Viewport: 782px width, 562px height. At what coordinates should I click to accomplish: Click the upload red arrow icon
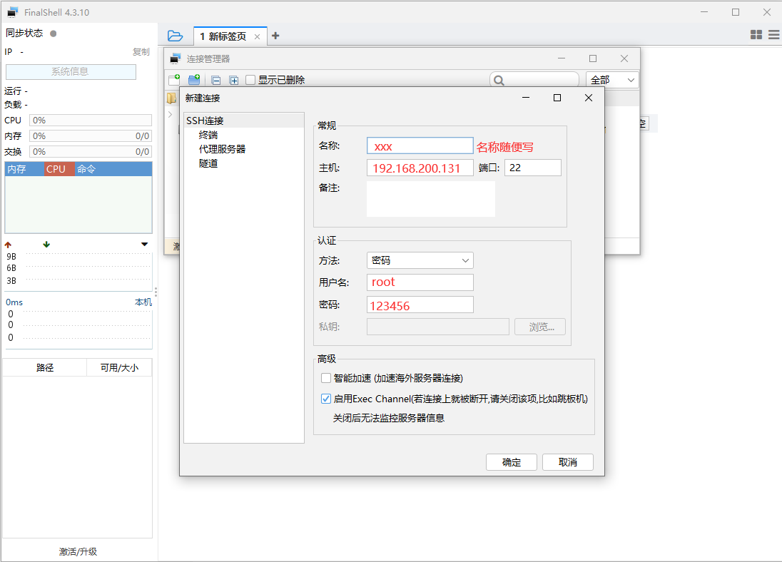[x=9, y=245]
